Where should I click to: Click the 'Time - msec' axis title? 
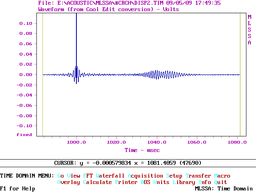tap(142, 150)
